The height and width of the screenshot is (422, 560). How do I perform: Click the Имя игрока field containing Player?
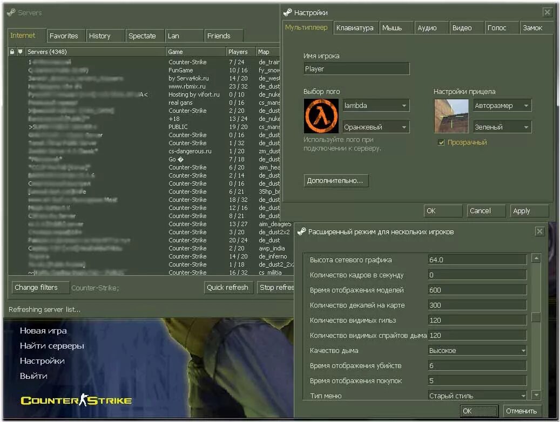pos(356,69)
